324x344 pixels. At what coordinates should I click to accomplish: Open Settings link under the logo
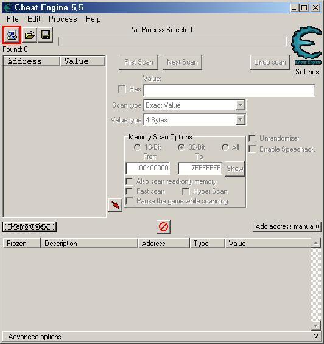tap(307, 72)
